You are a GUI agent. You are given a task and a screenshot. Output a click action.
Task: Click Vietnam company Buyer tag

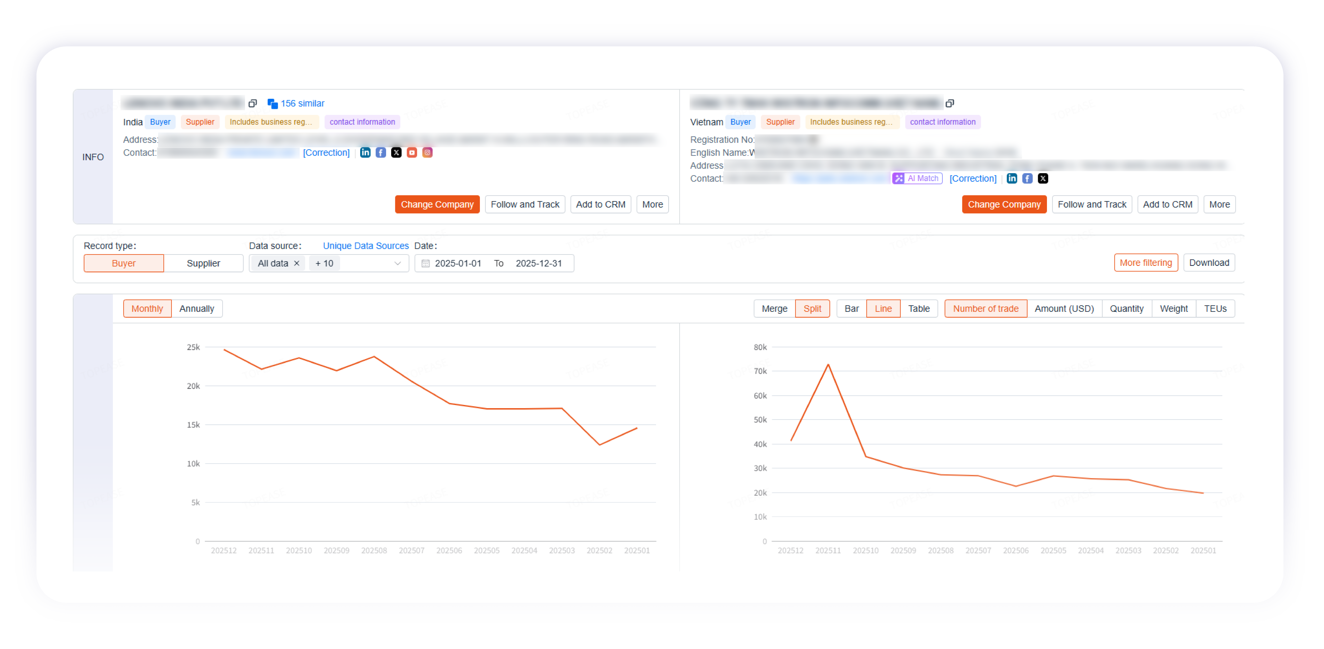(x=740, y=122)
